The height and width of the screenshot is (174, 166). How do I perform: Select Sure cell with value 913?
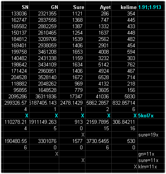72,122
